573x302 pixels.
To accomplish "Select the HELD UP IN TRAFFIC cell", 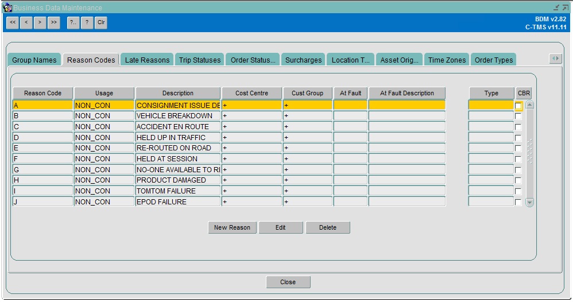I will click(x=178, y=137).
